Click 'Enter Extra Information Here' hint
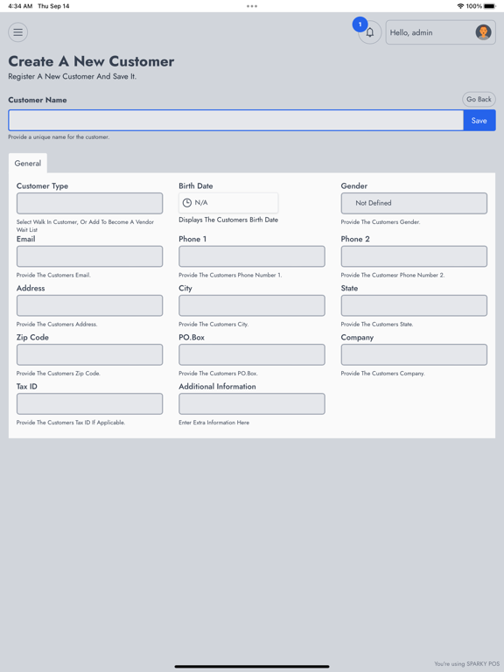Screen dimensions: 504x672 [x=213, y=423]
